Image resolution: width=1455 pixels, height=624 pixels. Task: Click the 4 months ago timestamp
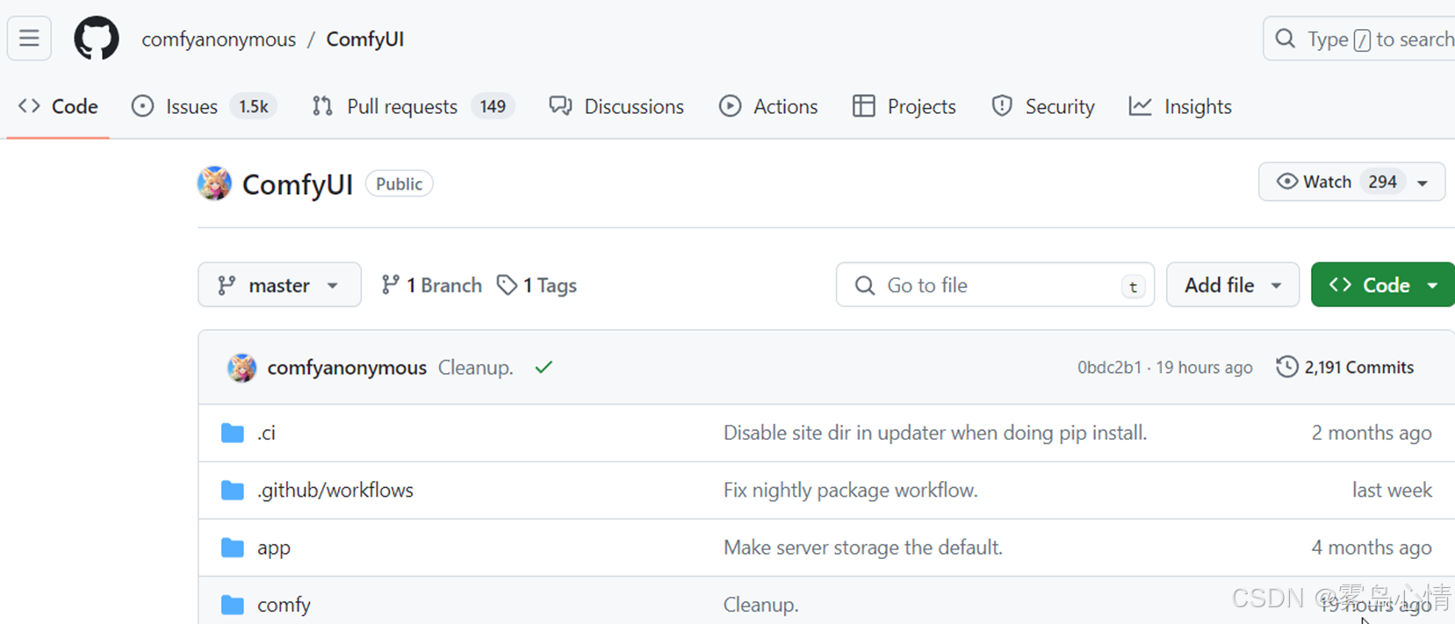click(x=1372, y=548)
